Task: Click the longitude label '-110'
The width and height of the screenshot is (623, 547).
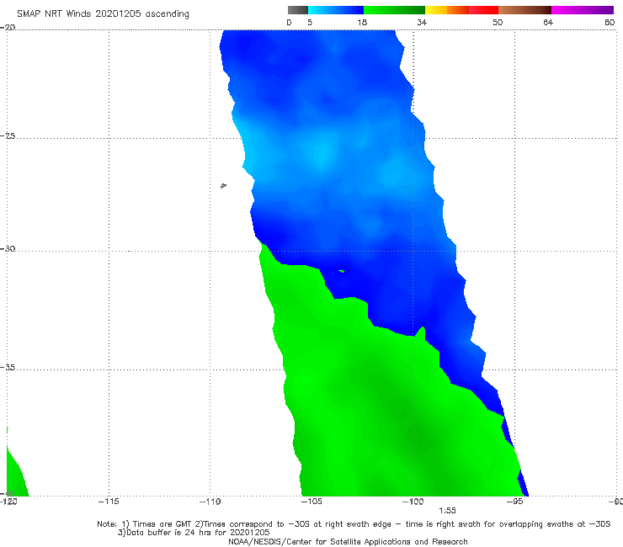Action: click(210, 502)
